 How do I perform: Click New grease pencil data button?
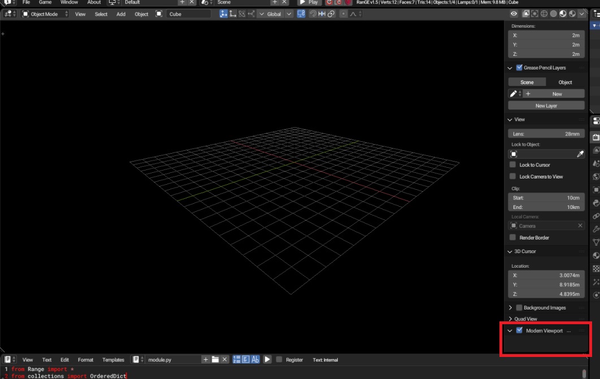click(554, 94)
